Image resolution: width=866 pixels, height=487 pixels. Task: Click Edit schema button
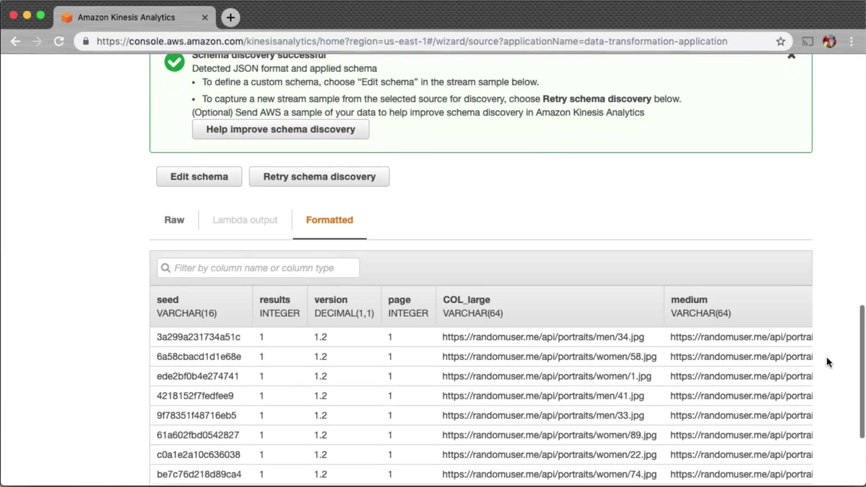point(199,177)
